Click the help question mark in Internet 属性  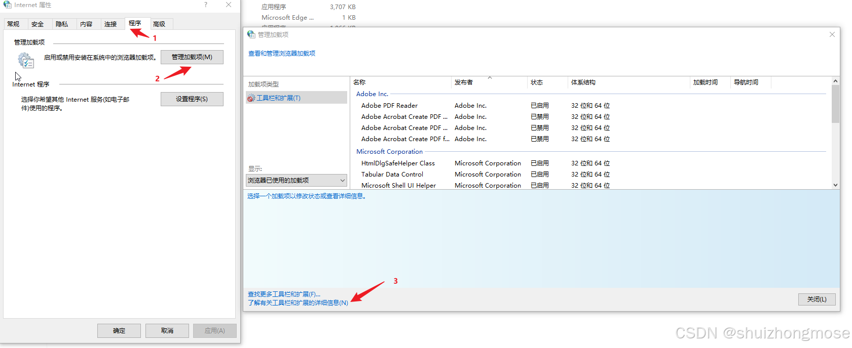click(206, 5)
